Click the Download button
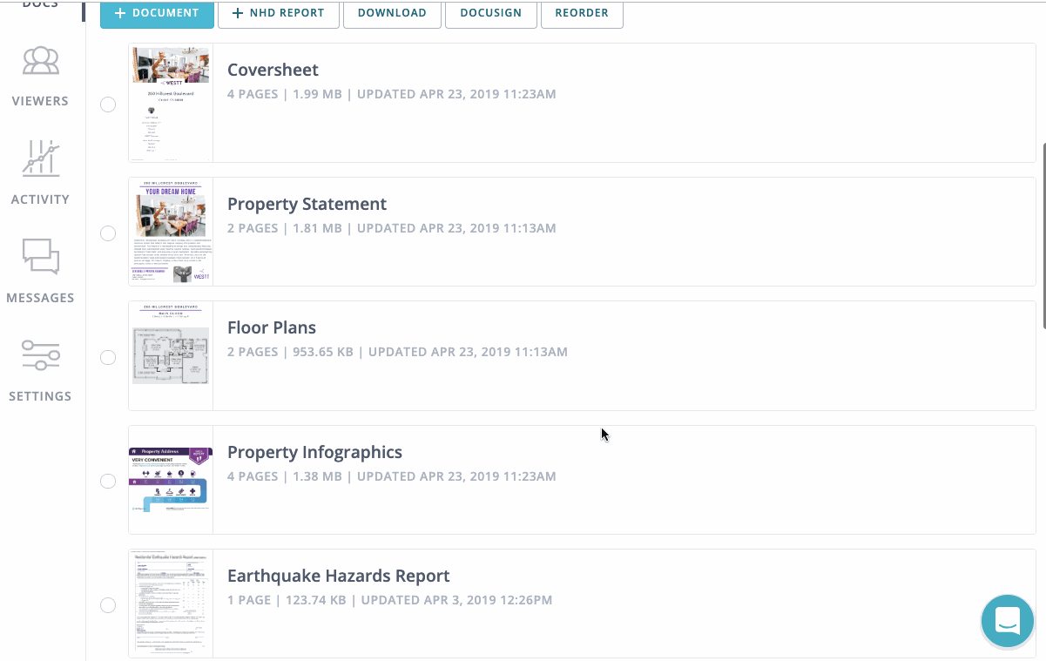Image resolution: width=1046 pixels, height=661 pixels. point(392,14)
